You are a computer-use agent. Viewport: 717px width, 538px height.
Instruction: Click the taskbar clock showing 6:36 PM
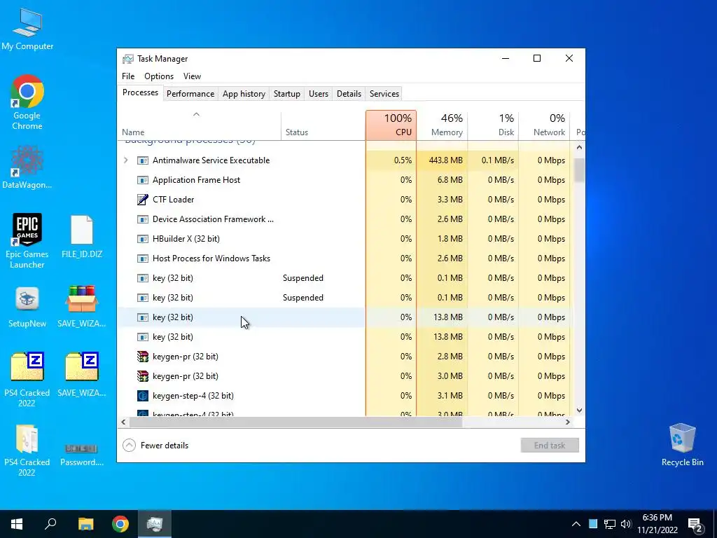657,524
